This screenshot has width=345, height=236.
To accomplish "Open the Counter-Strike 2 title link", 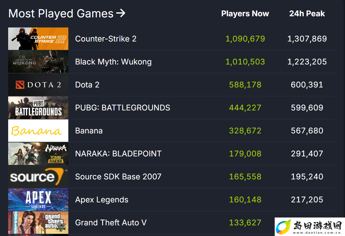I will click(x=106, y=39).
